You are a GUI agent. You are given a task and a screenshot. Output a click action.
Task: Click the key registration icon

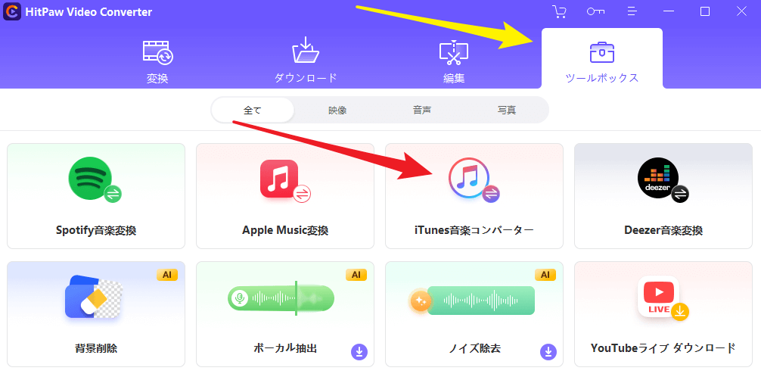tap(595, 11)
